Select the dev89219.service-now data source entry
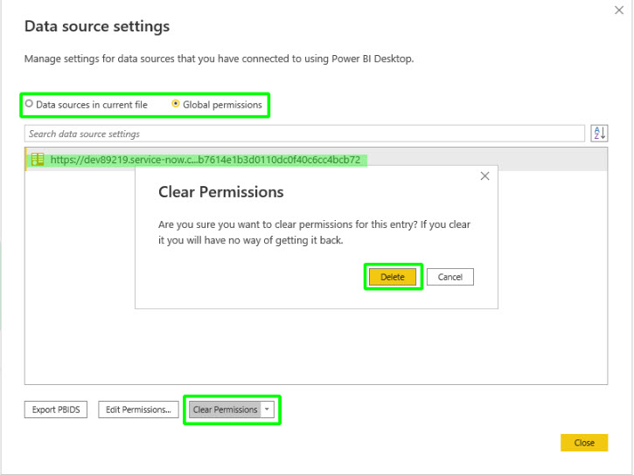 206,160
